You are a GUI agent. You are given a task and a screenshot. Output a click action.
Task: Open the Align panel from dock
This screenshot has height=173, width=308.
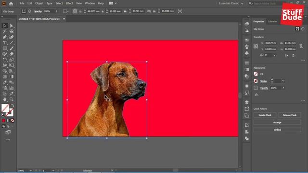(x=247, y=132)
